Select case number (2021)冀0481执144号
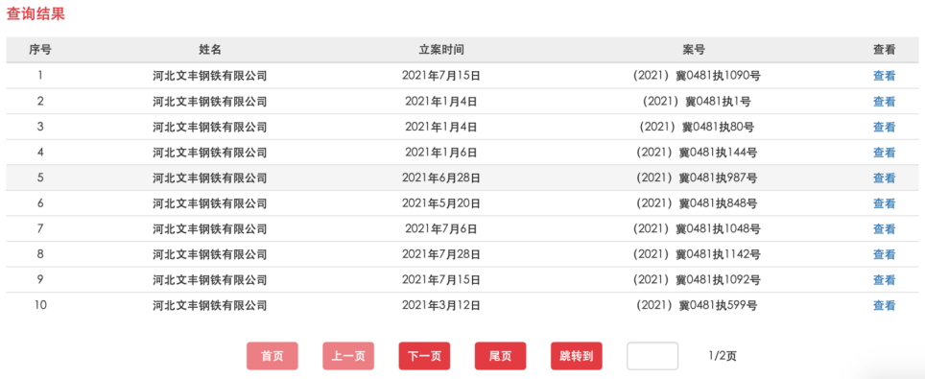The image size is (925, 379). tap(697, 153)
